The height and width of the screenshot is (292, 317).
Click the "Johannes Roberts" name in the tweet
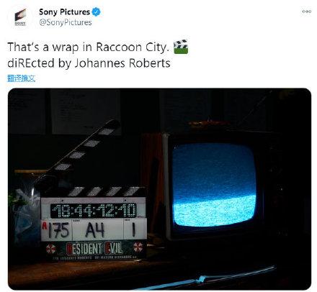pos(122,63)
